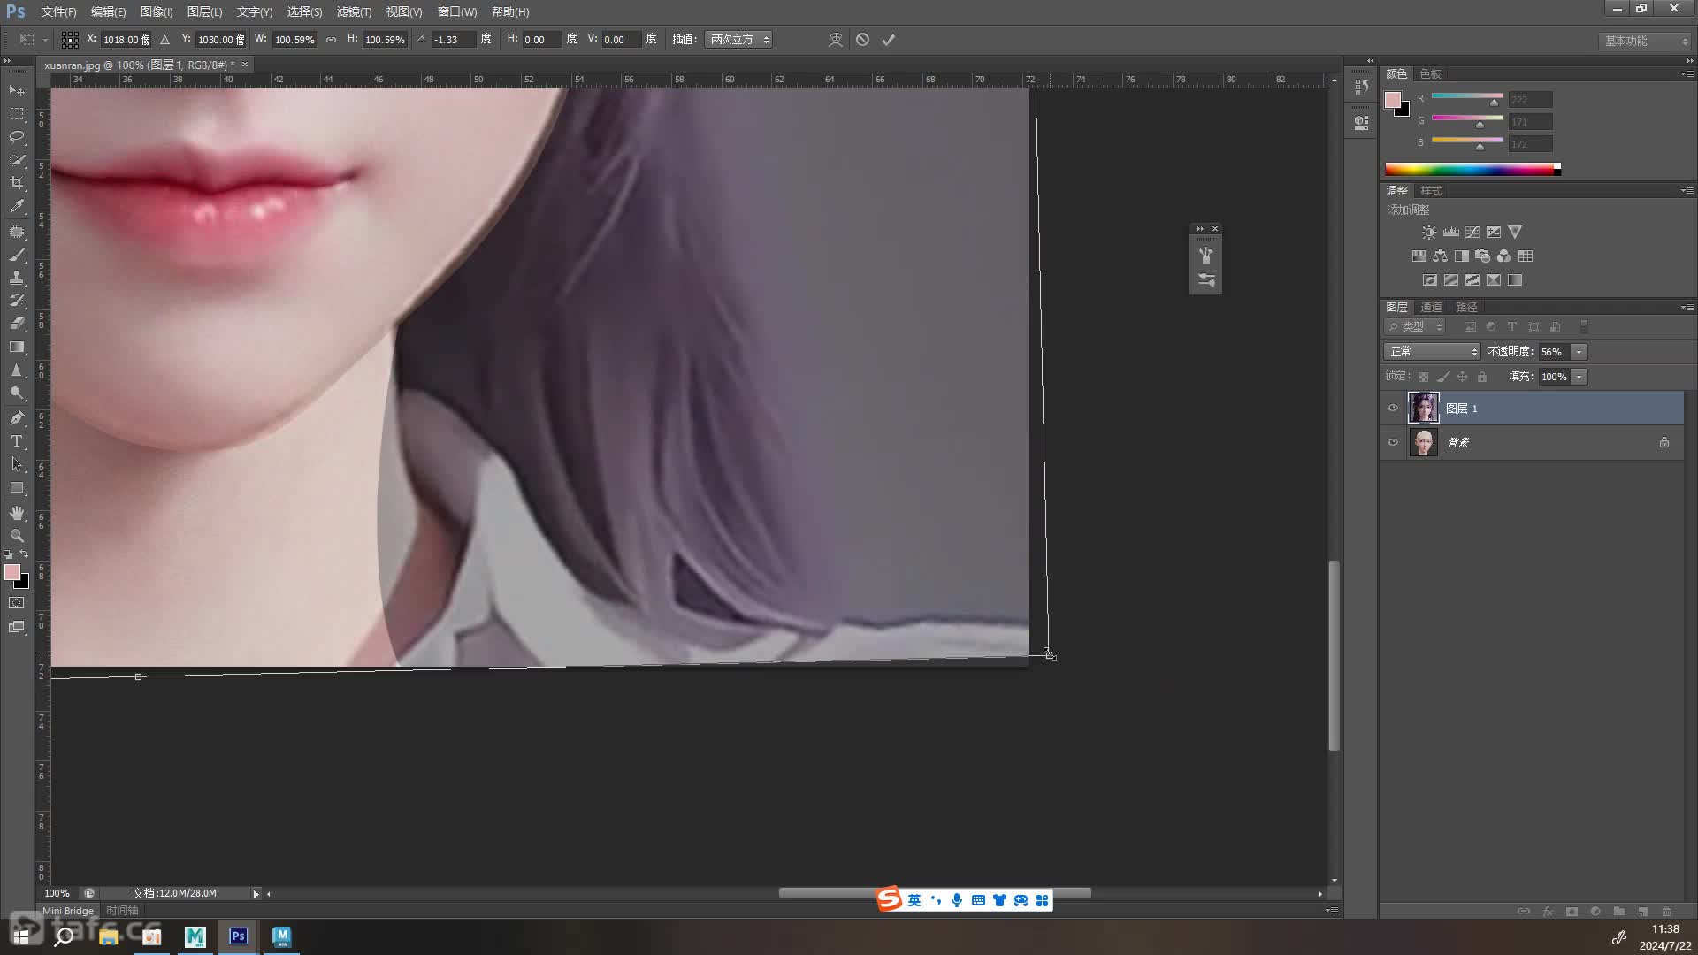
Task: Add Brightness/Contrast adjustment
Action: 1429,233
